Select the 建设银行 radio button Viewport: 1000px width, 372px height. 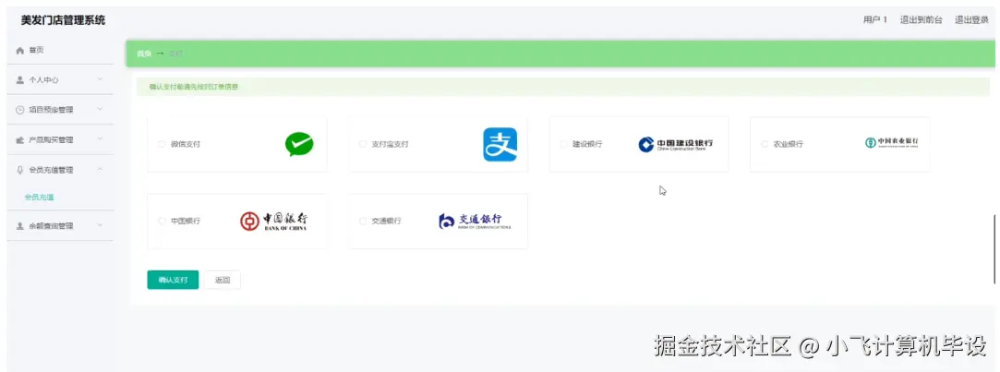564,144
